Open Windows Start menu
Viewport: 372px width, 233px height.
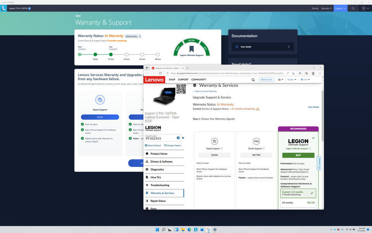tap(157, 230)
